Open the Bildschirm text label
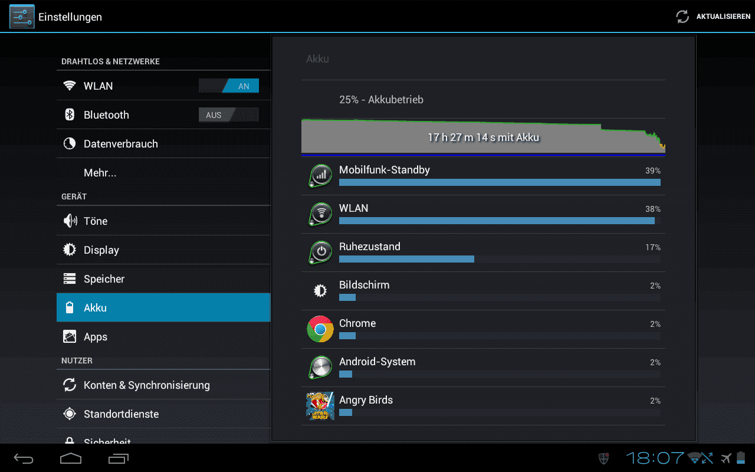Image resolution: width=755 pixels, height=472 pixels. pos(365,285)
